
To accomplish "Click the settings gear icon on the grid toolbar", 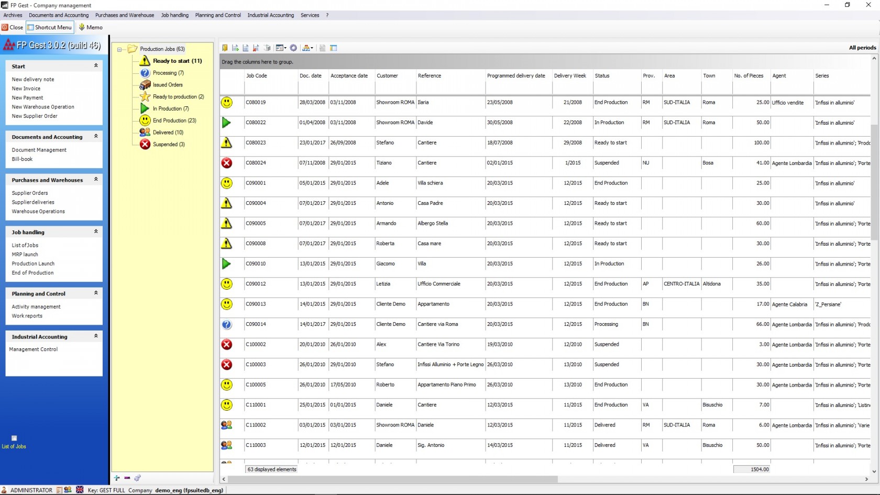I will pos(294,48).
